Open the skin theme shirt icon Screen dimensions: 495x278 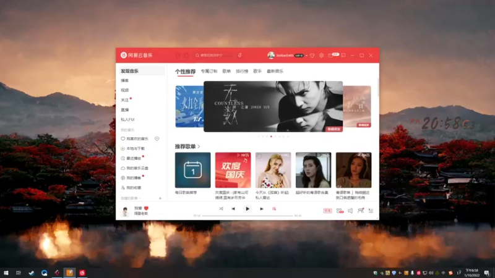312,56
